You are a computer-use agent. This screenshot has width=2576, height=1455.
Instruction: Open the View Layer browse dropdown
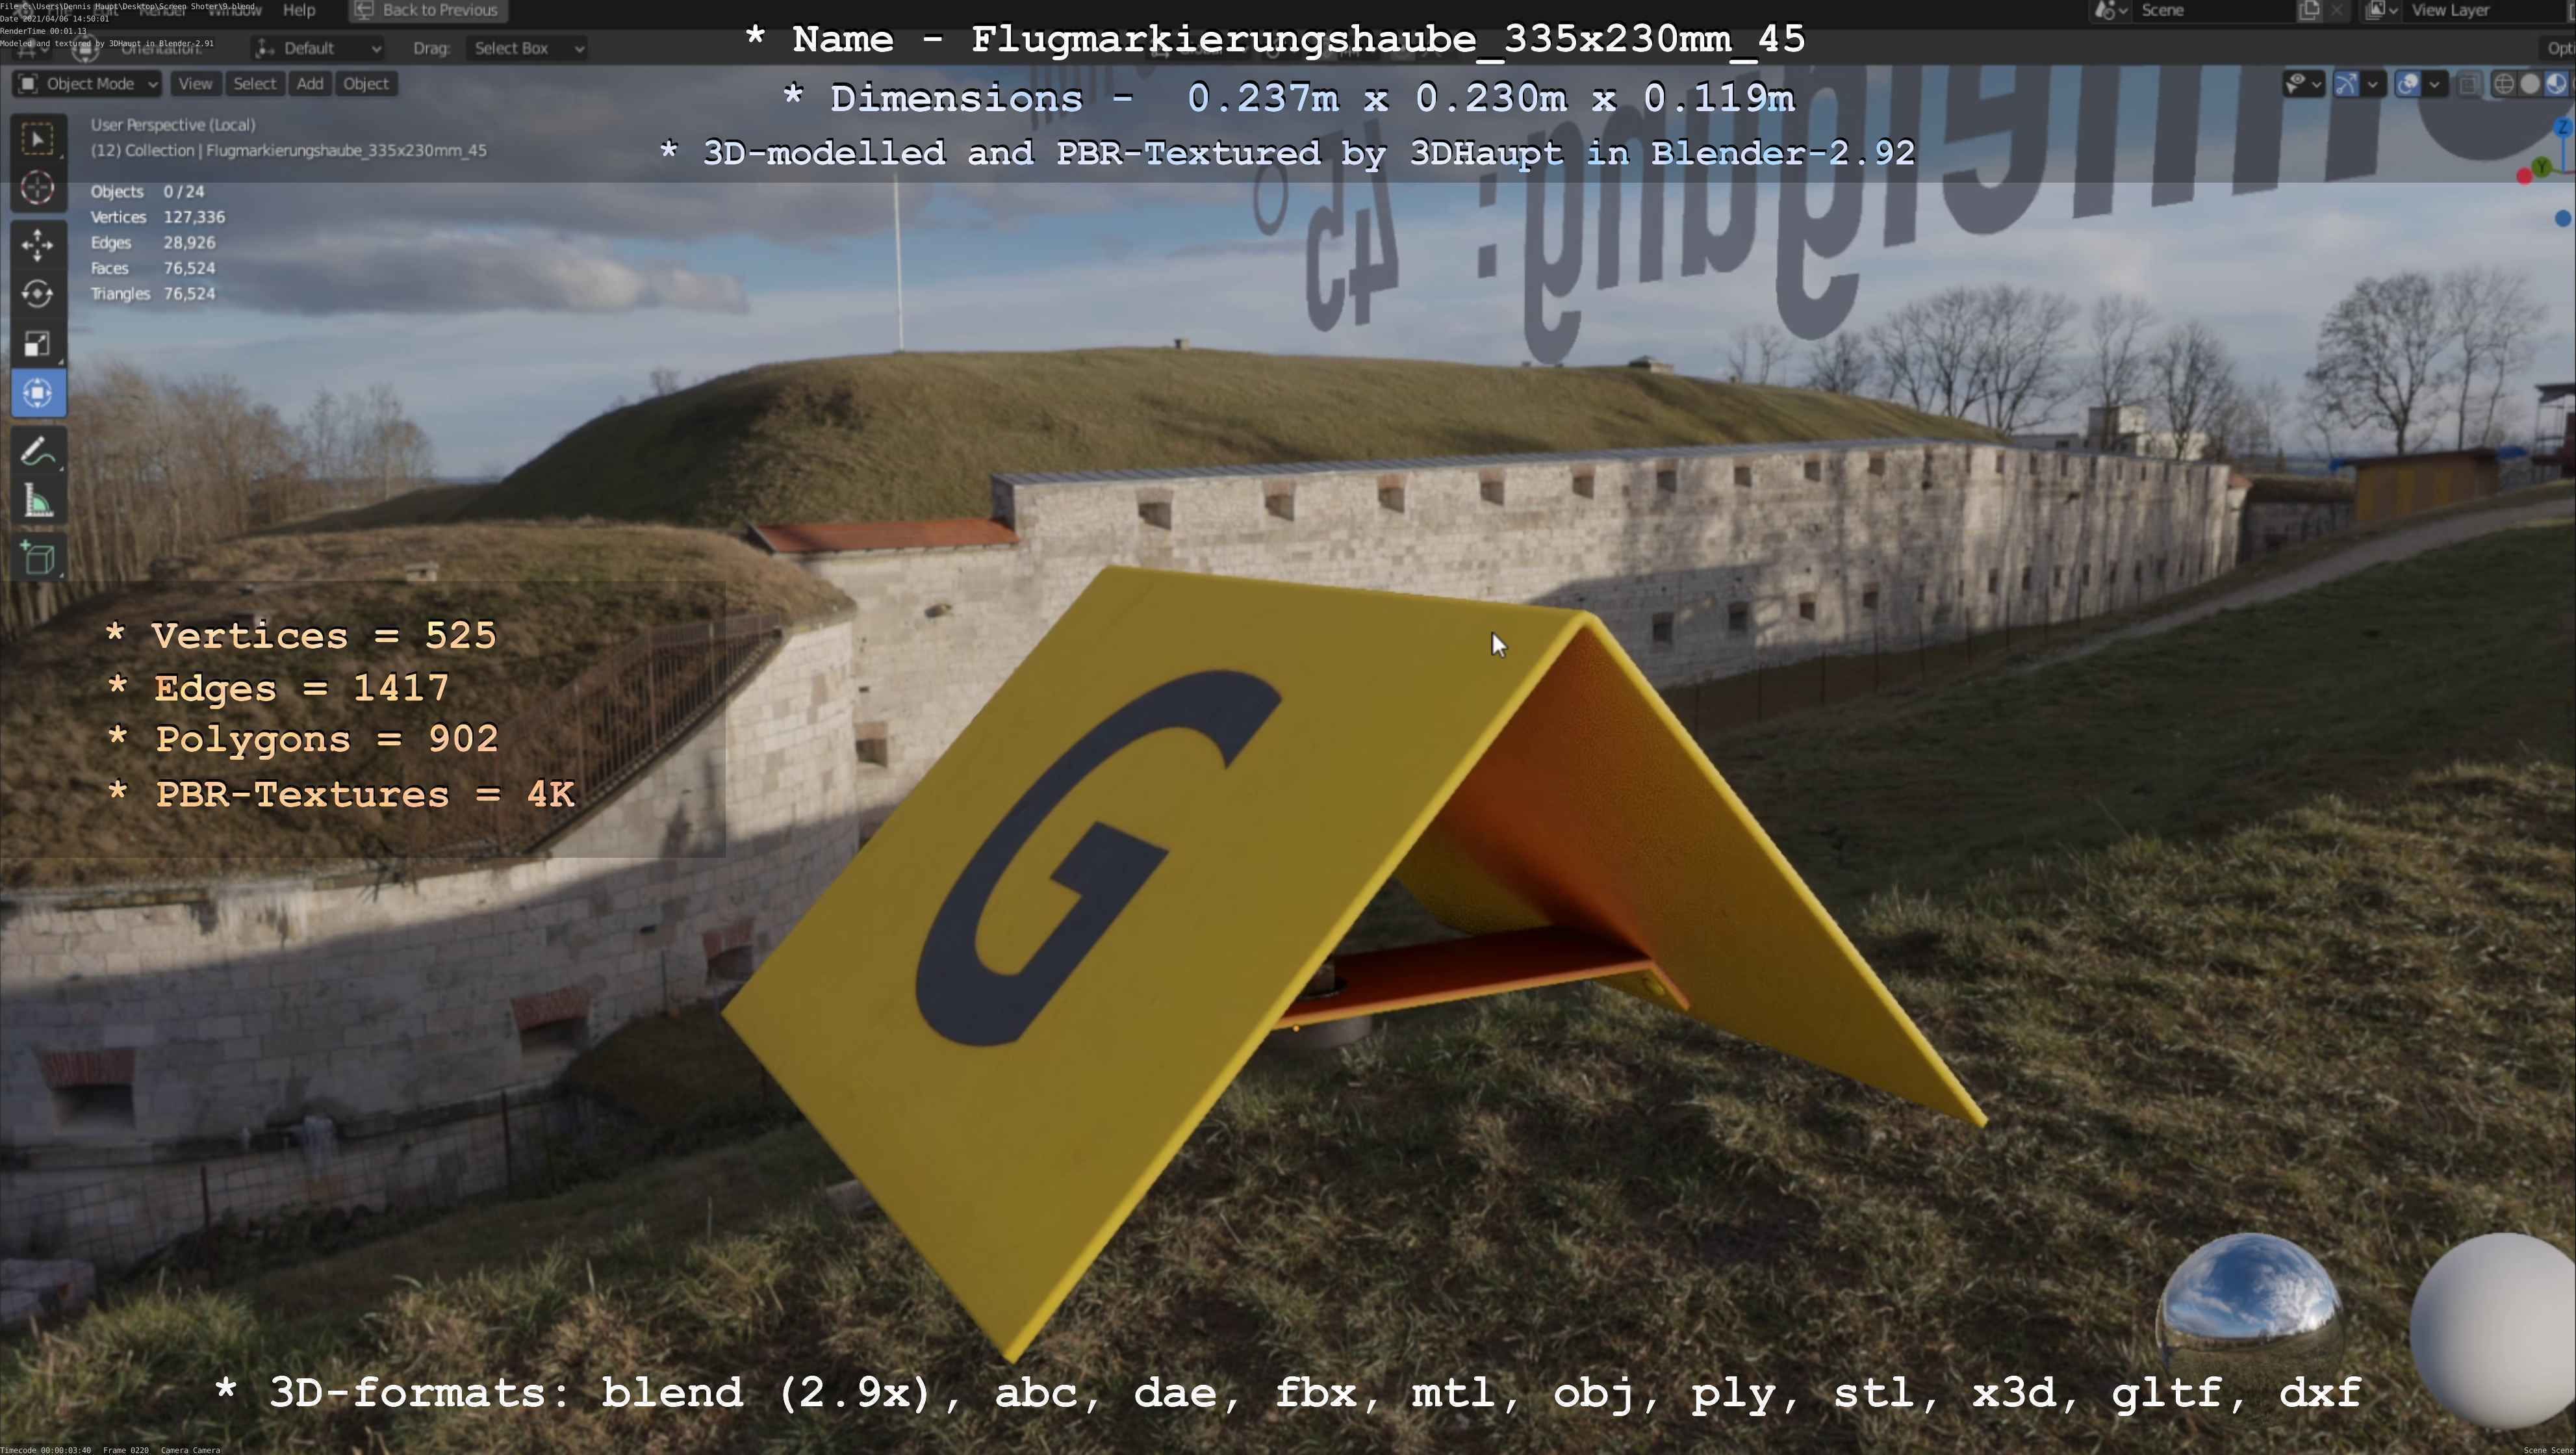point(2382,10)
